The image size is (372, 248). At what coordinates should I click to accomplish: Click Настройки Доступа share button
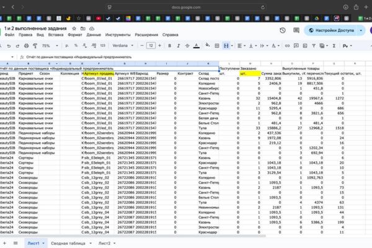332,30
